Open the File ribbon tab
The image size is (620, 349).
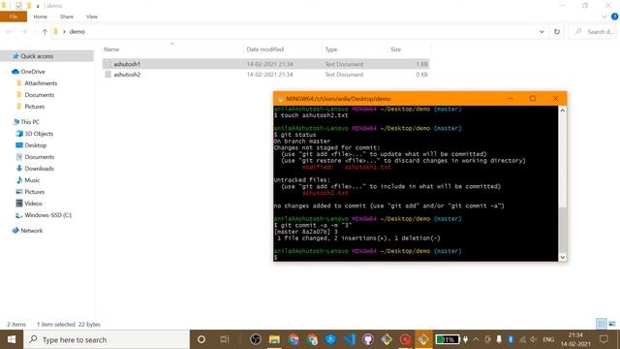[x=14, y=16]
